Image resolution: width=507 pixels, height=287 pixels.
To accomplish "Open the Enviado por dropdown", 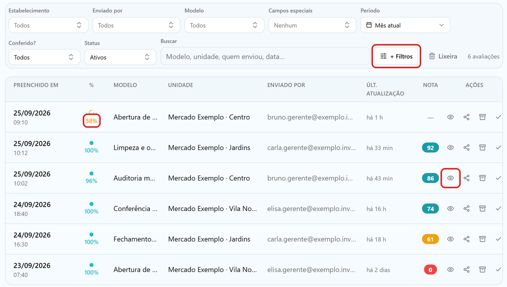I will [136, 25].
